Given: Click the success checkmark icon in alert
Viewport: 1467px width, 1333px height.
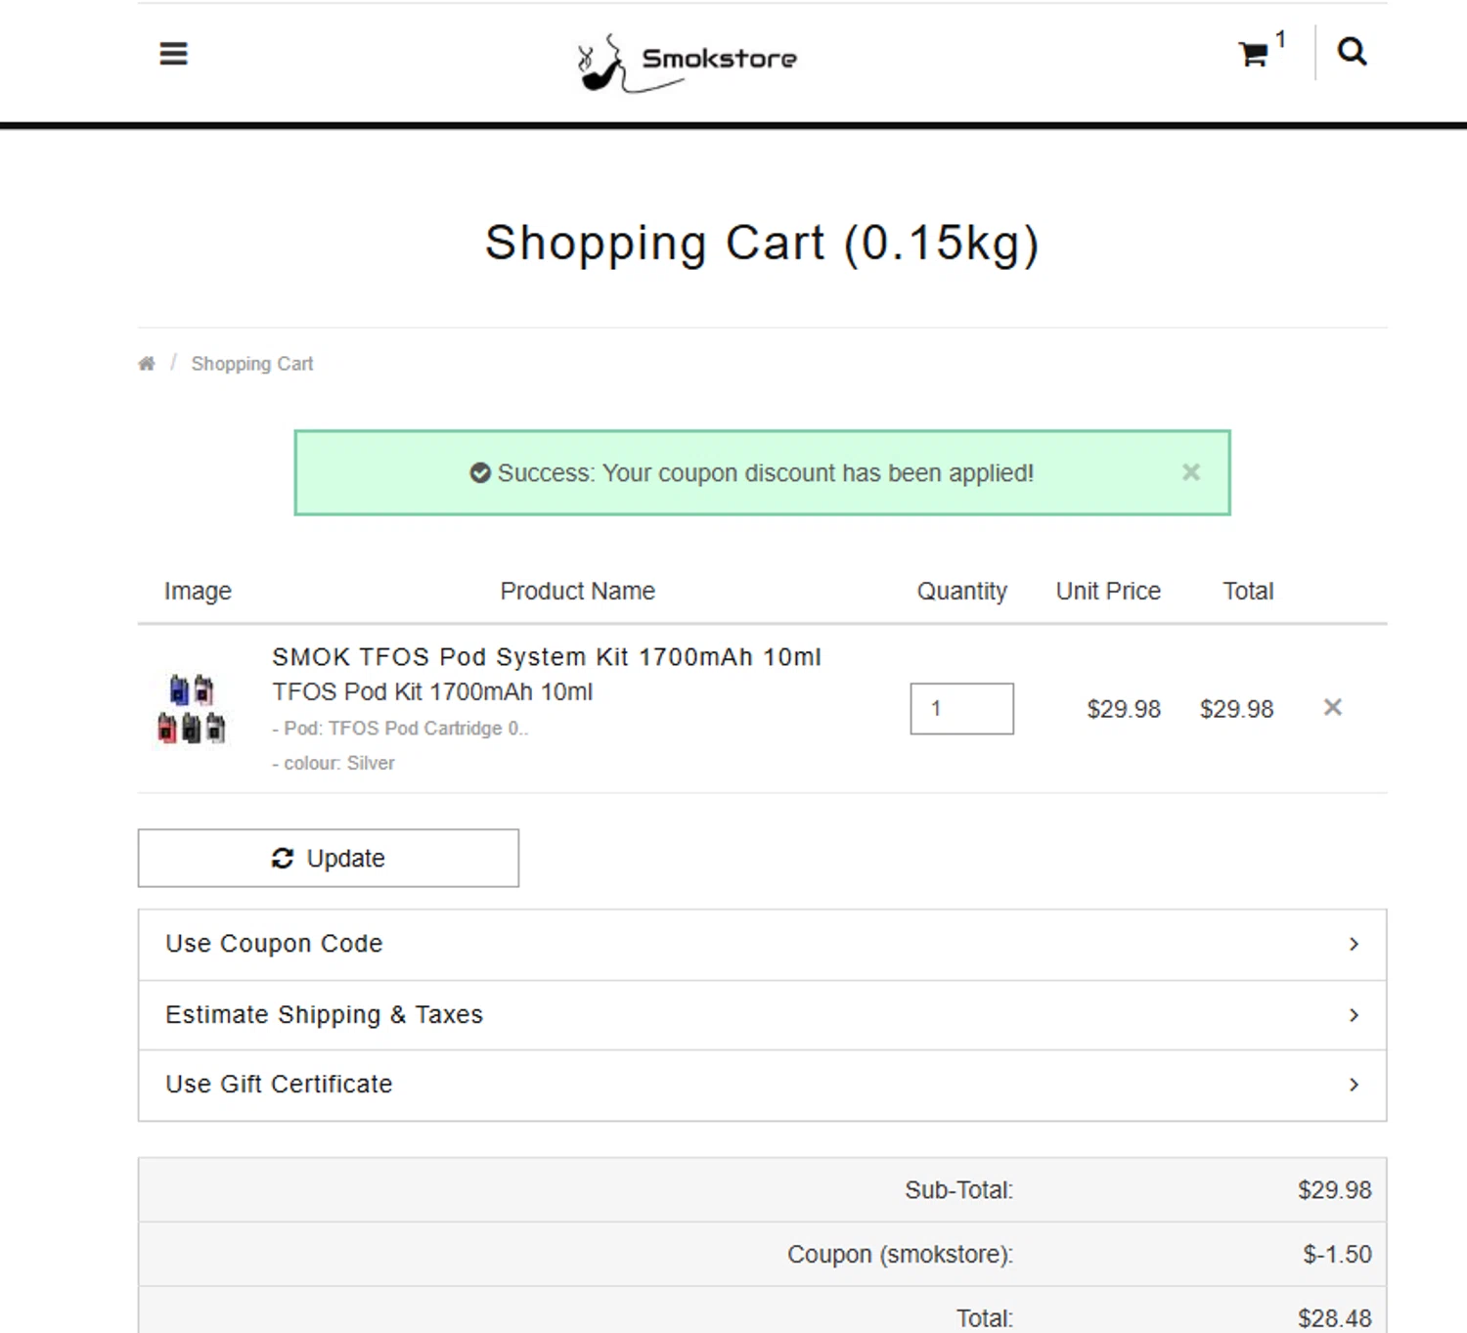Looking at the screenshot, I should click(480, 473).
